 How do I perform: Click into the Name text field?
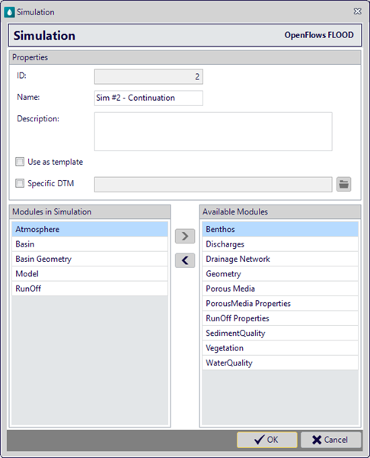148,98
